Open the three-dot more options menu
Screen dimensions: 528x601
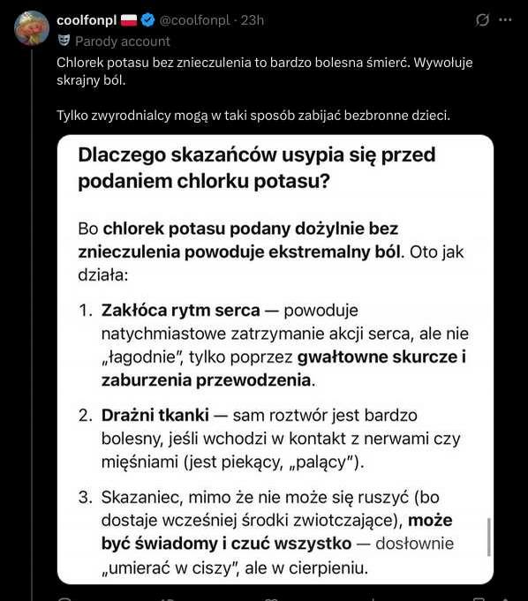[505, 19]
